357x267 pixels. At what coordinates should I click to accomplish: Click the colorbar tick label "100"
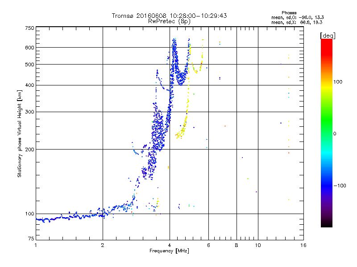coord(338,82)
